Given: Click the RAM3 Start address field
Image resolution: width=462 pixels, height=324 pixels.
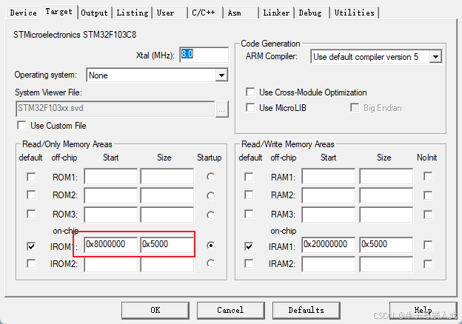Looking at the screenshot, I should point(329,215).
